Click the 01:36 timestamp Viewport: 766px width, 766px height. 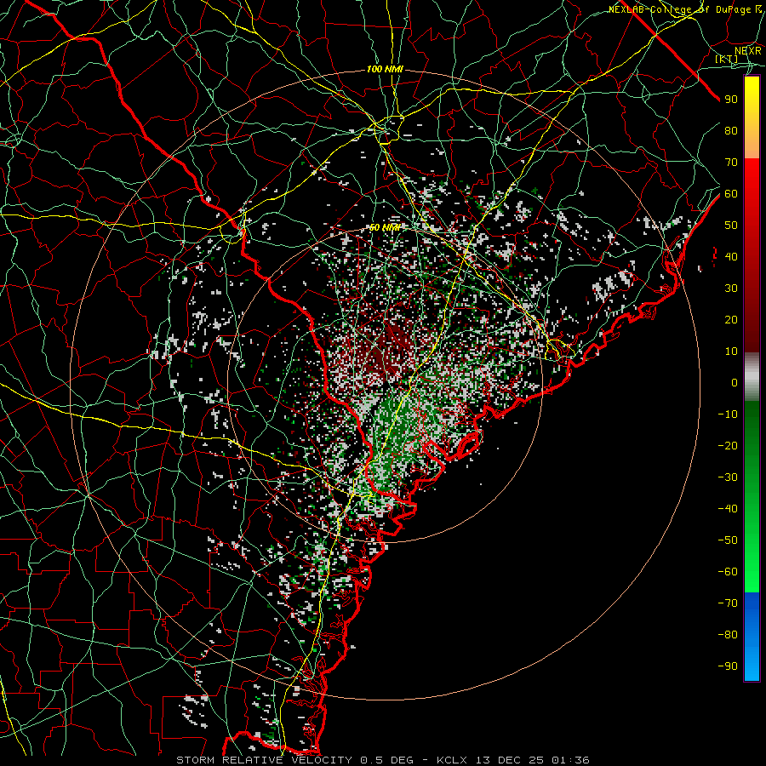[x=570, y=760]
